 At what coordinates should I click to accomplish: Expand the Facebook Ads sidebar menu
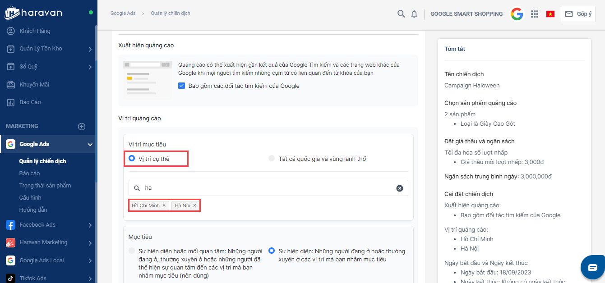coord(90,225)
